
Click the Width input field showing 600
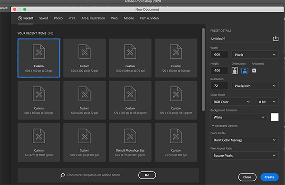point(219,55)
